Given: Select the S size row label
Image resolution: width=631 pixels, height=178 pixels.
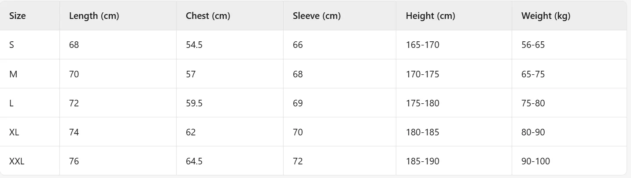Looking at the screenshot, I should [x=12, y=45].
